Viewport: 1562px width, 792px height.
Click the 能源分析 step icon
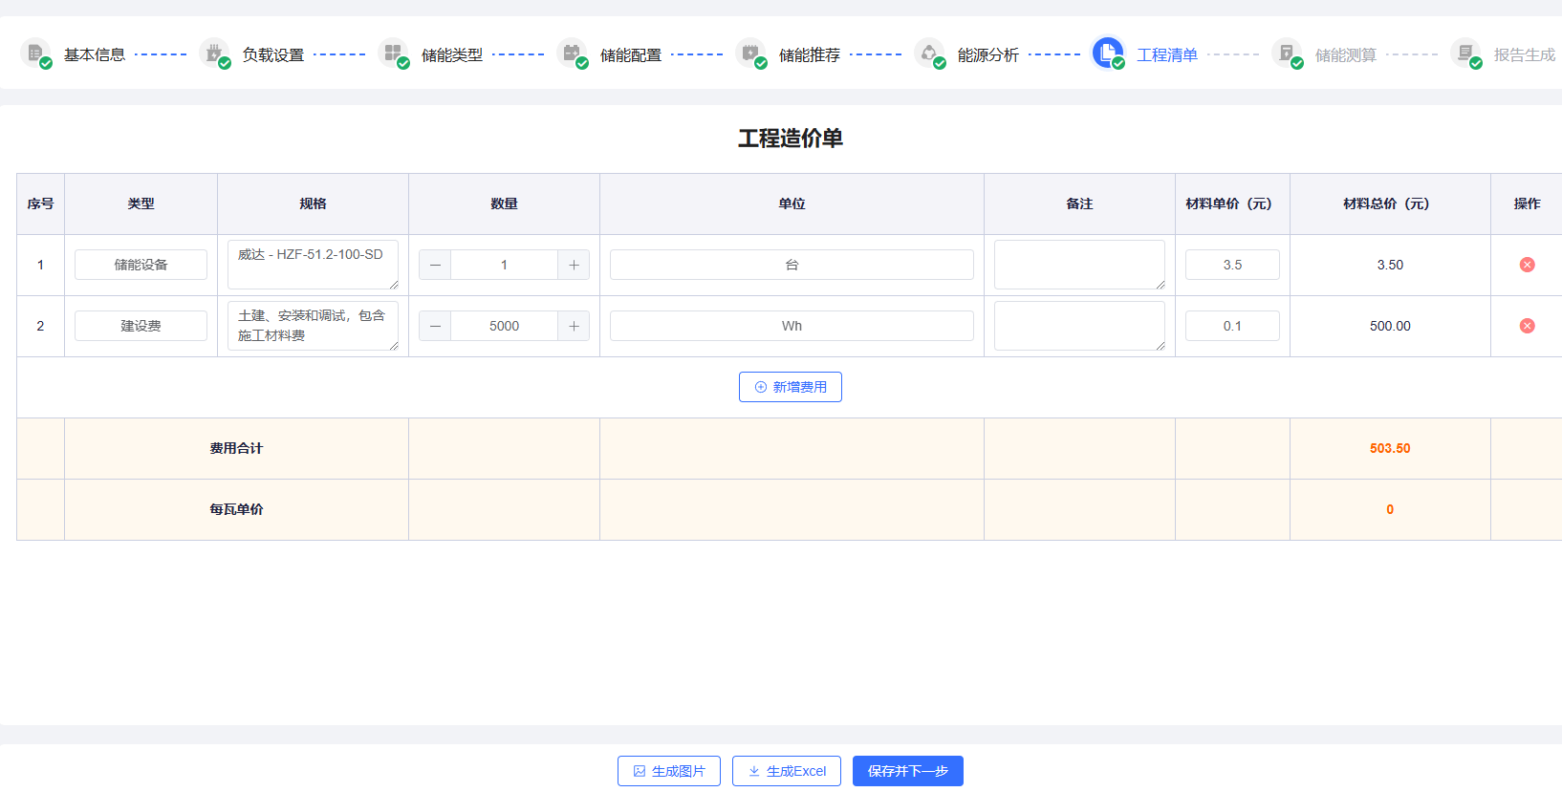point(929,54)
